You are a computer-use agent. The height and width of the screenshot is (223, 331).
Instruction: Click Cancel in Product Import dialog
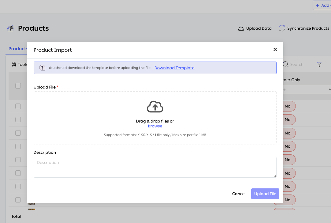[x=239, y=194]
